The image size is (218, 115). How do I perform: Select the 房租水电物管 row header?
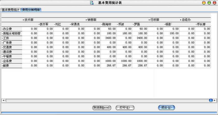12,34
